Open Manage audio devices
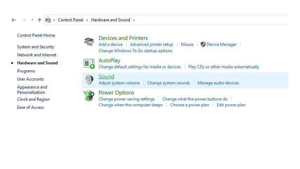Screen dimensions: 300x169 point(218,83)
